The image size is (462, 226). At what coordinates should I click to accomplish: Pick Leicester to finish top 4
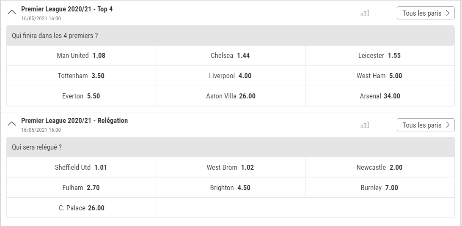(x=379, y=55)
